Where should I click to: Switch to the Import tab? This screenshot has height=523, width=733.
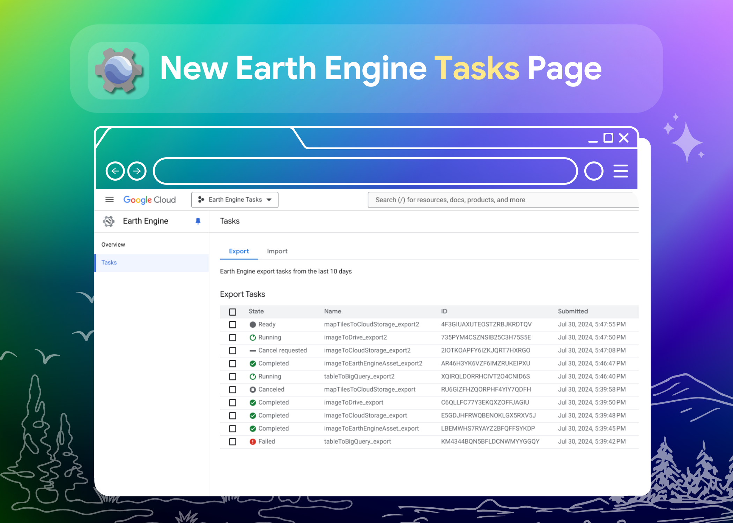(277, 251)
